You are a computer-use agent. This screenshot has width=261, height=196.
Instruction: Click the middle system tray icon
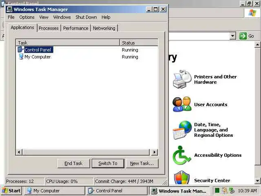tap(225, 190)
